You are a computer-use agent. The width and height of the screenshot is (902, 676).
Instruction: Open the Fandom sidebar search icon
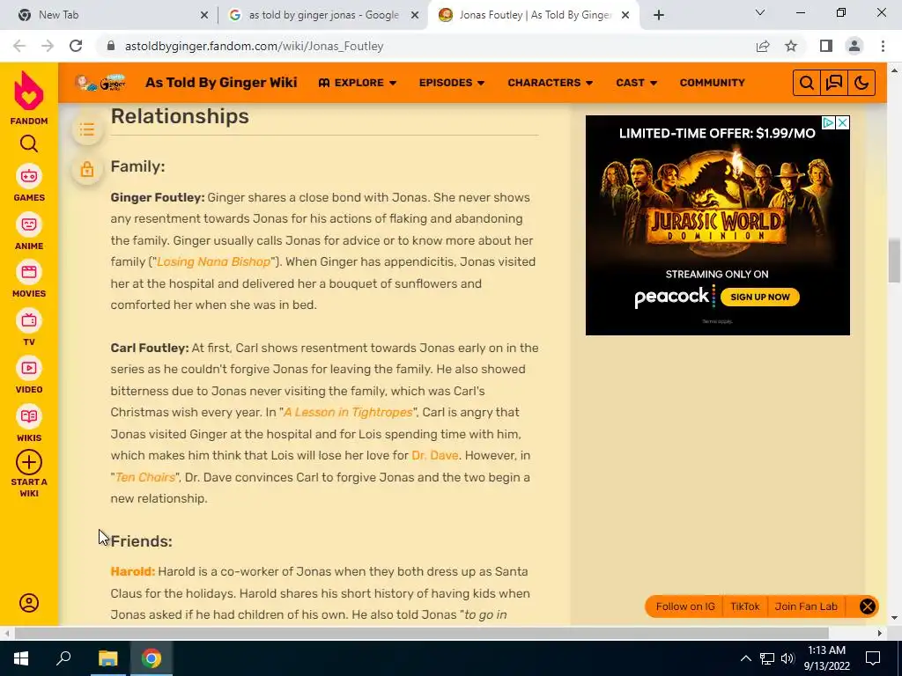[x=29, y=143]
